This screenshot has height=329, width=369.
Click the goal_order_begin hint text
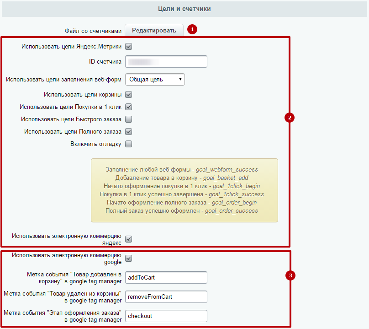click(x=234, y=203)
